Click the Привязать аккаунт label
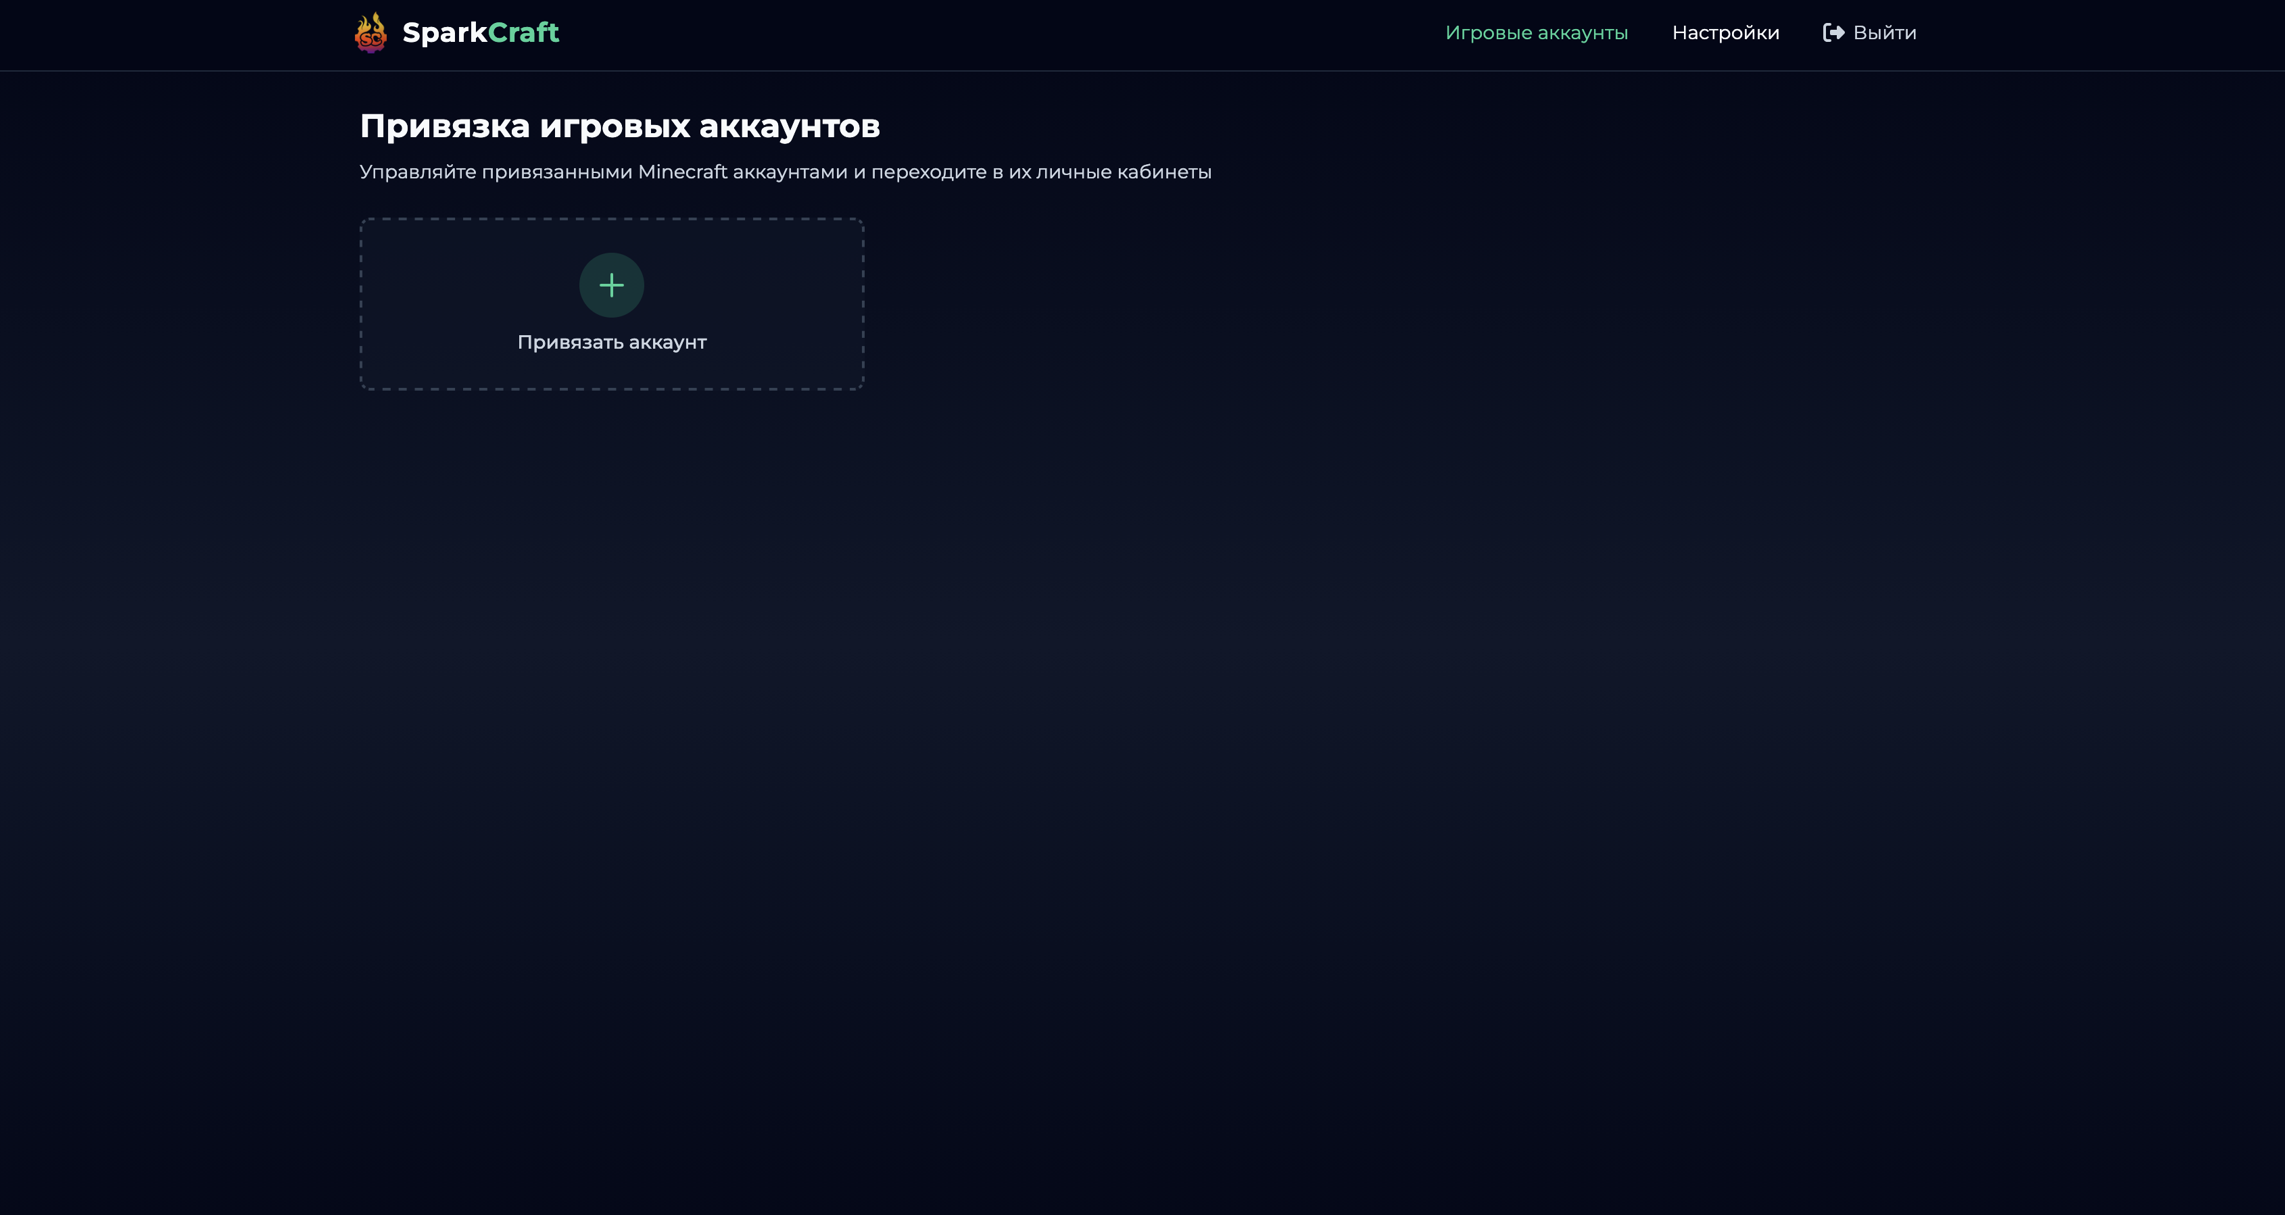Screen dimensions: 2285x1215 (x=611, y=343)
